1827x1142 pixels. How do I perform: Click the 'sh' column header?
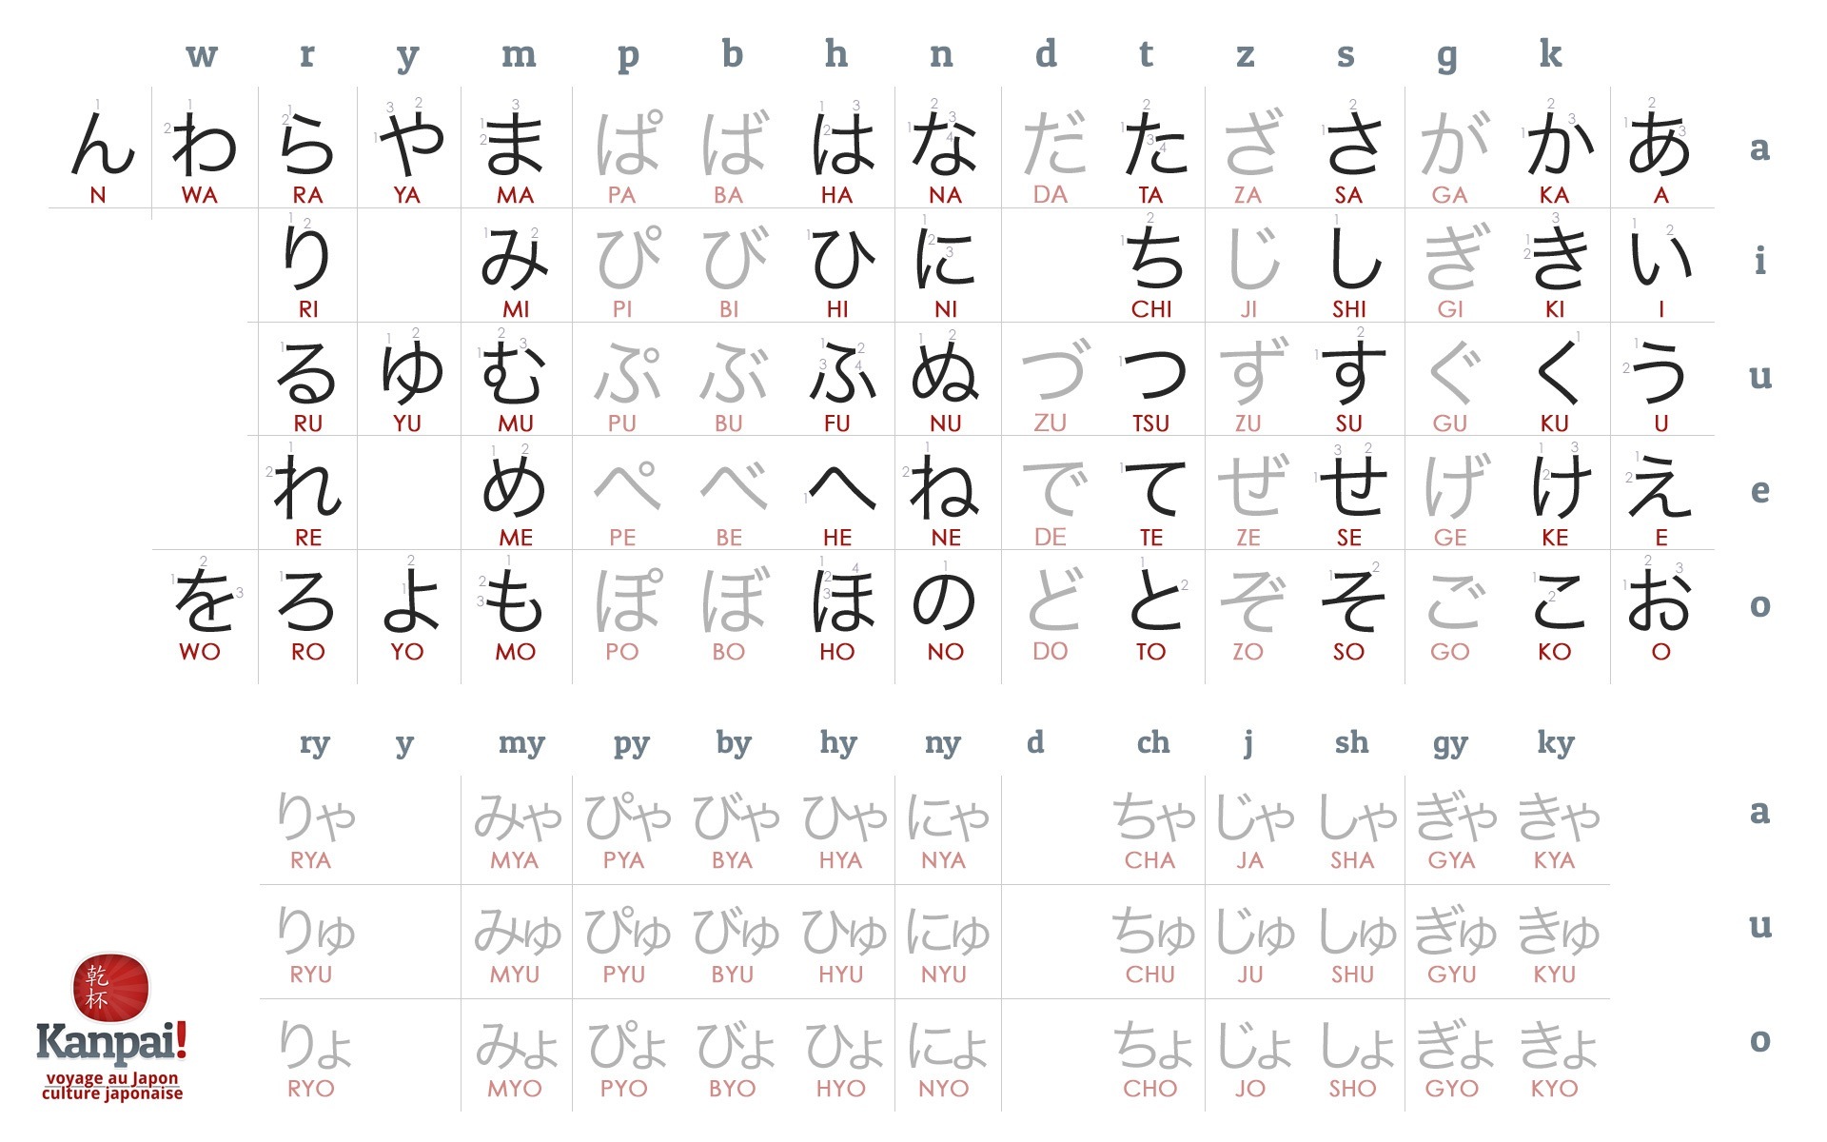[1351, 741]
